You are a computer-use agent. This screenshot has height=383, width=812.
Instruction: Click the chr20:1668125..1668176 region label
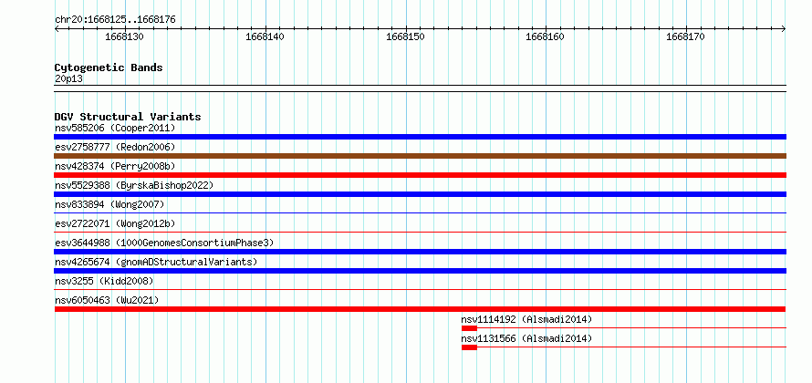point(115,20)
